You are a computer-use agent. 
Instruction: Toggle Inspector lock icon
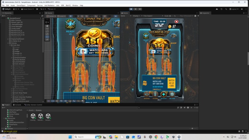click(244, 13)
